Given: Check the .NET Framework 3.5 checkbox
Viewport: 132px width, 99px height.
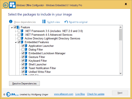Looking at the screenshot, I should point(19,31).
